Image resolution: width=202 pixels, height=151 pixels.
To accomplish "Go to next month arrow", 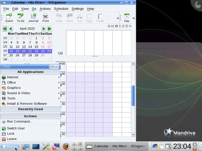I will [43, 29].
